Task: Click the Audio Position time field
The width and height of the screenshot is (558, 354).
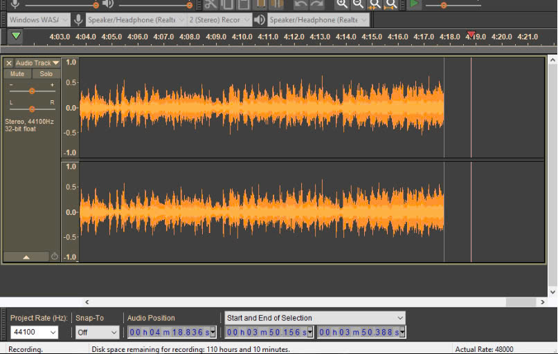Action: click(x=171, y=333)
